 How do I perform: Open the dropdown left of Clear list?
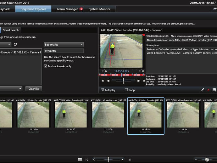click(11, 89)
